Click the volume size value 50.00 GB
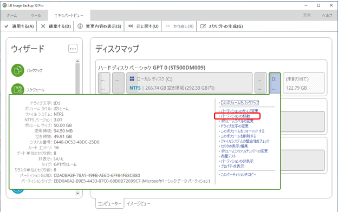 click(63, 125)
